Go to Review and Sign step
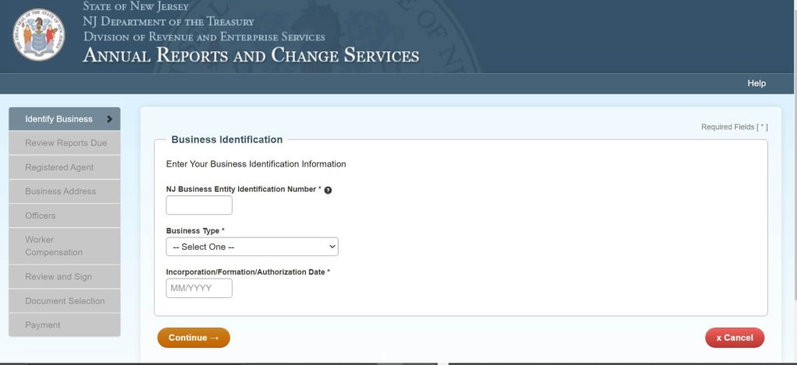Viewport: 797px width, 365px height. [x=58, y=276]
